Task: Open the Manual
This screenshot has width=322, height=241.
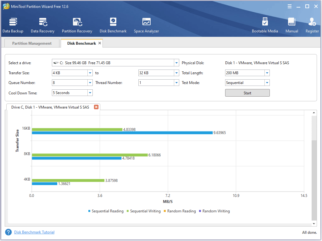Action: [x=291, y=25]
